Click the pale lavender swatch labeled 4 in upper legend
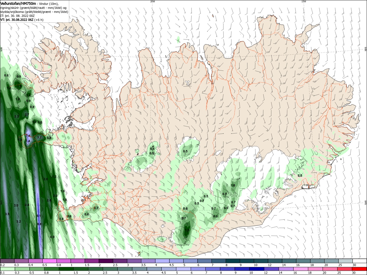 coord(162,261)
